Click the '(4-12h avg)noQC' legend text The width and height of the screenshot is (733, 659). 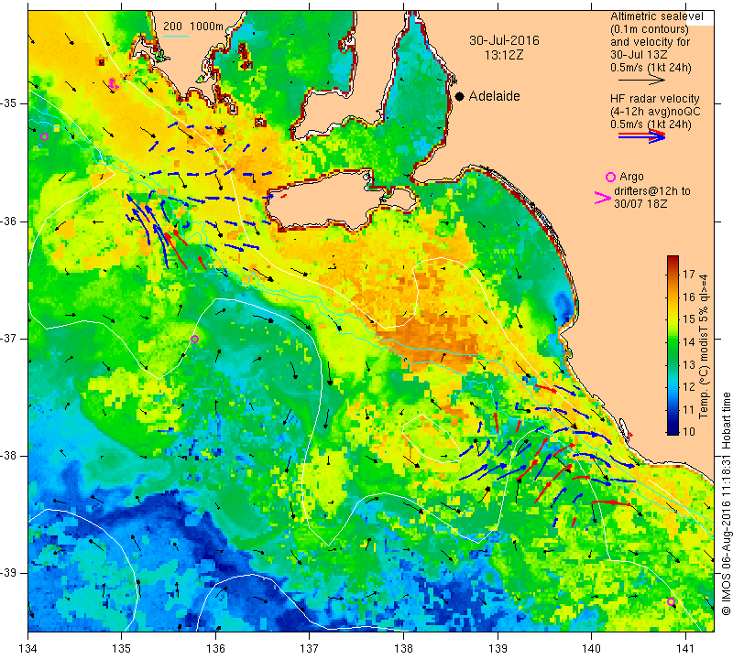655,112
